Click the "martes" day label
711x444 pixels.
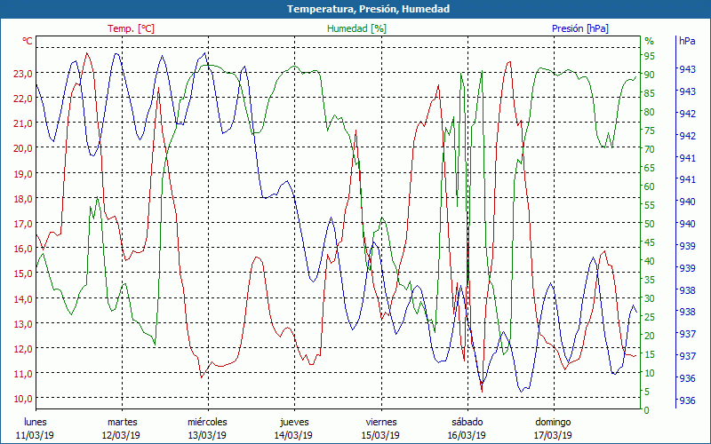[x=122, y=422]
